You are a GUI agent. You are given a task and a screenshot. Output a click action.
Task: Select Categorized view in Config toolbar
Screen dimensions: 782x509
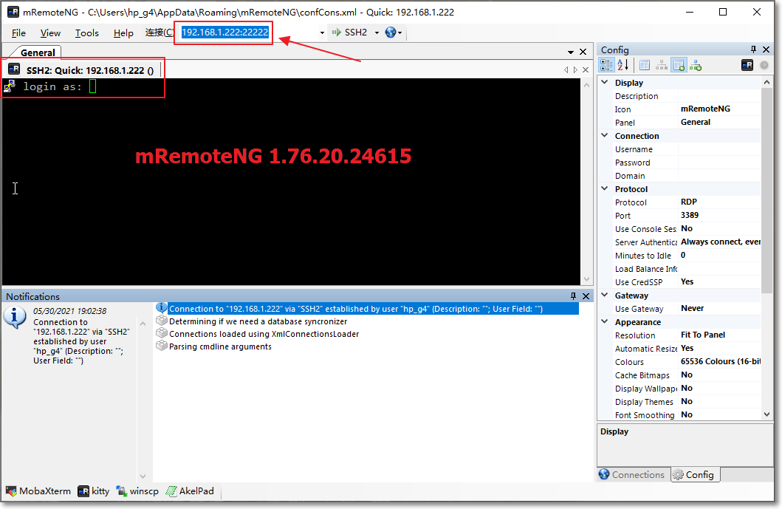tap(606, 65)
